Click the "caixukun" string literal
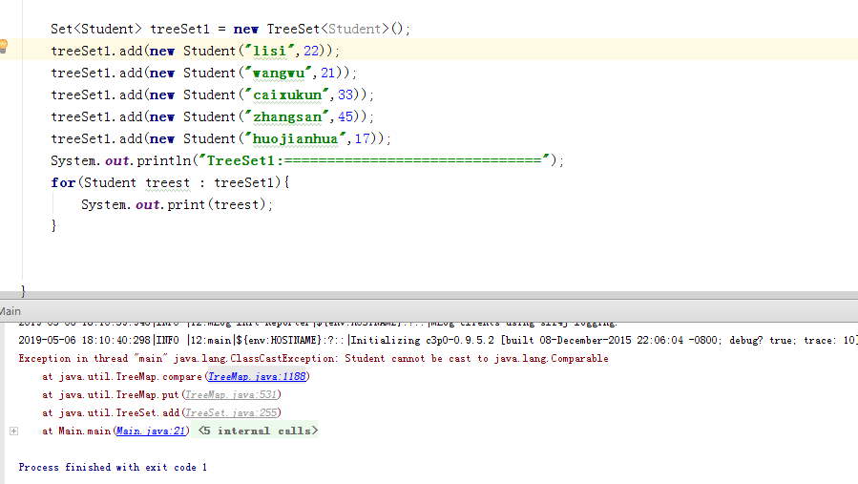858x484 pixels. (287, 95)
